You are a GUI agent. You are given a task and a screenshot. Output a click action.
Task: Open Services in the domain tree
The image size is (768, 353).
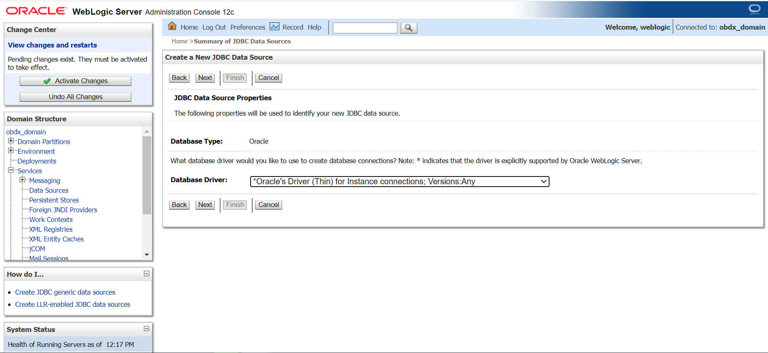pos(30,171)
